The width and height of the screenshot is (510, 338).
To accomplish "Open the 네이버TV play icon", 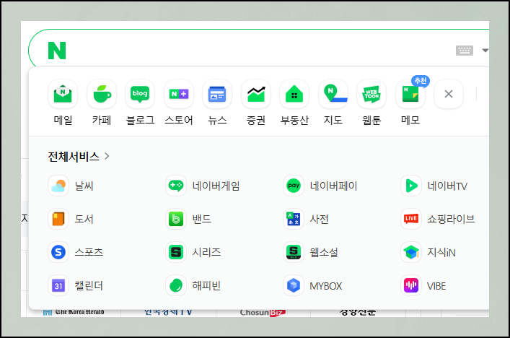I will click(411, 186).
